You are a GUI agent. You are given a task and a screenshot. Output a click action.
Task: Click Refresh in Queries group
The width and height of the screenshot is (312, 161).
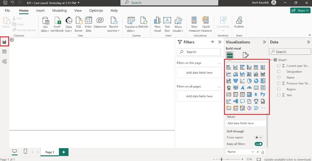[143, 23]
